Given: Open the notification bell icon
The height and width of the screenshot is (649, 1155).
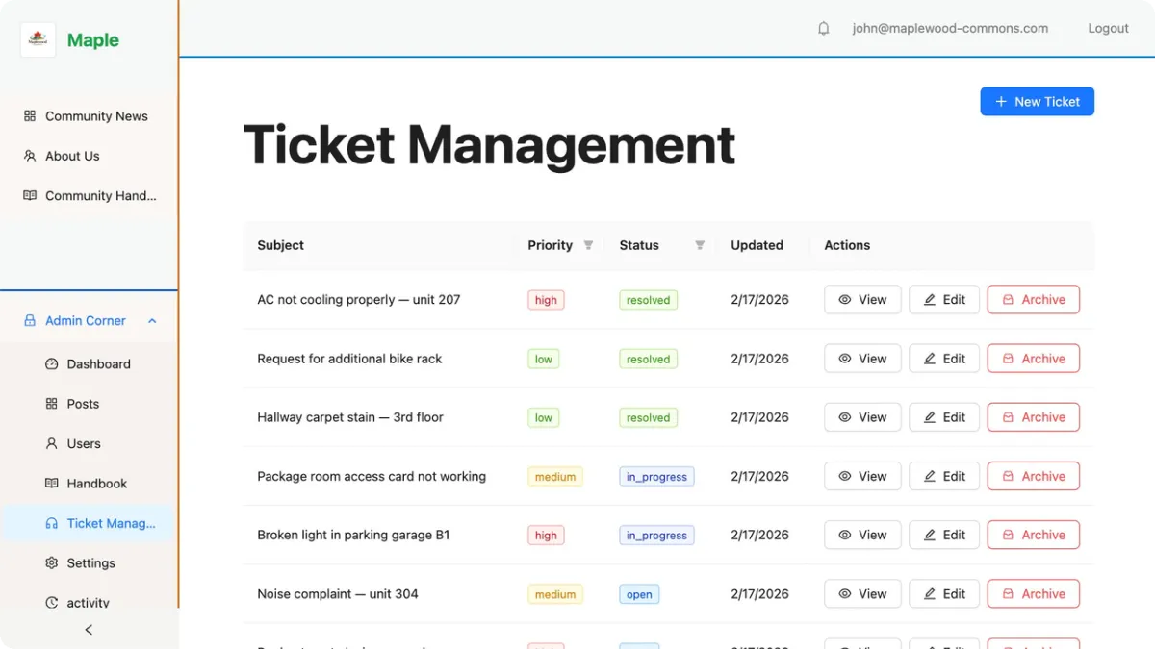Looking at the screenshot, I should [824, 28].
